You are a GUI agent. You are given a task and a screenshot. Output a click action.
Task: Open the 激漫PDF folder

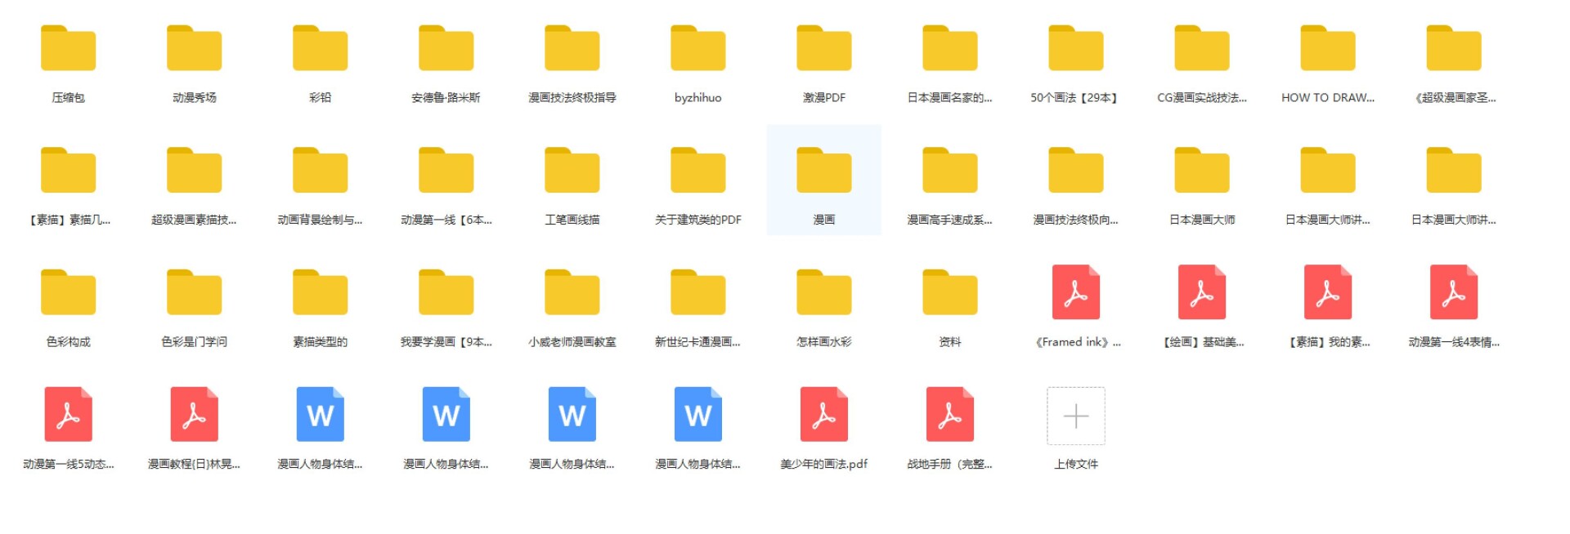[x=823, y=49]
